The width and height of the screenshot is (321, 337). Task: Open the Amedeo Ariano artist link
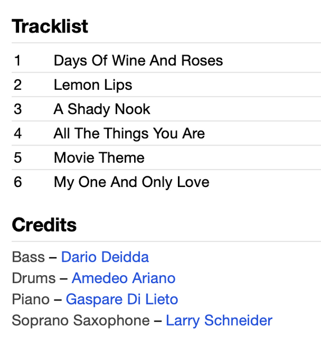[x=123, y=278]
